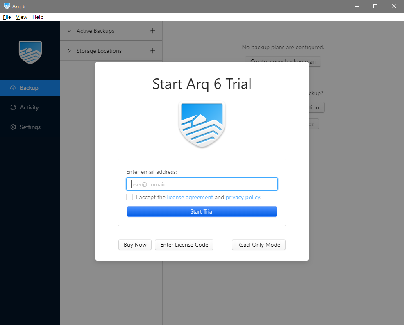
Task: Click the Arq shield logo in sidebar
Action: 30,52
